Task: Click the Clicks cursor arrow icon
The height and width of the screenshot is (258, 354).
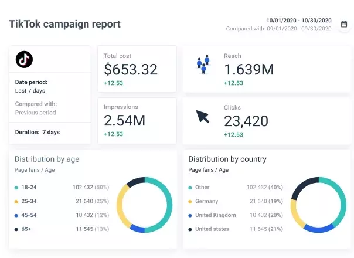Action: [x=203, y=117]
